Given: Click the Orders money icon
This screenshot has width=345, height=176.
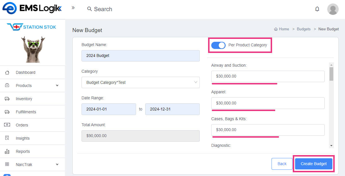Looking at the screenshot, I should point(7,125).
